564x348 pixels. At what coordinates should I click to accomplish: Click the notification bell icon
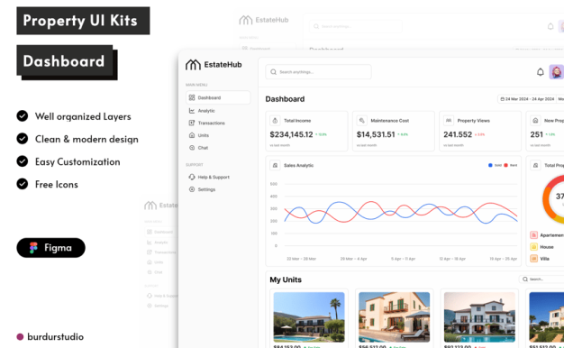[x=540, y=72]
